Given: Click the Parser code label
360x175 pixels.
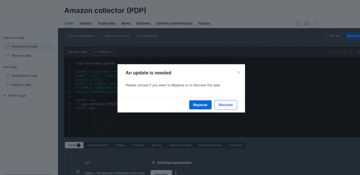Looking at the screenshot, I should click(x=78, y=52).
